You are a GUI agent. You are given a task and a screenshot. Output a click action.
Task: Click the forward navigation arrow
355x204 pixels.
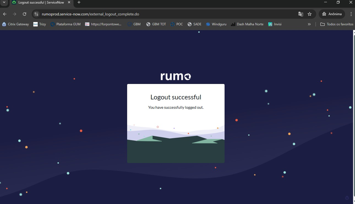tap(15, 14)
